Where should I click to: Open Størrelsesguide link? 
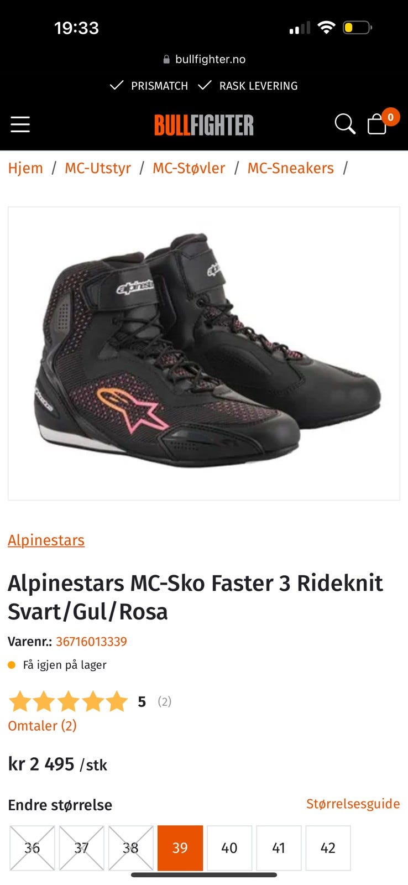click(x=353, y=804)
